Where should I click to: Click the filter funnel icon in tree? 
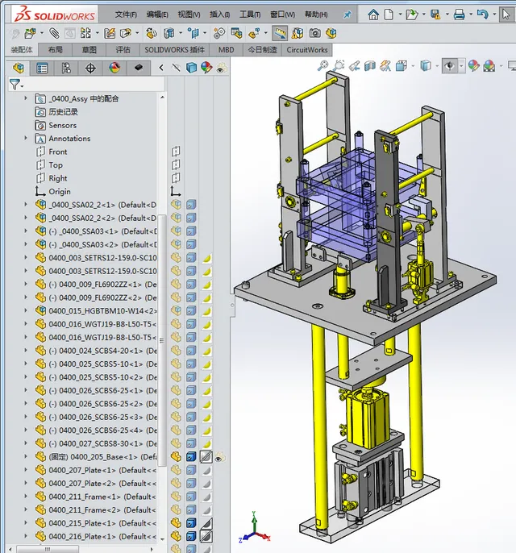[15, 85]
